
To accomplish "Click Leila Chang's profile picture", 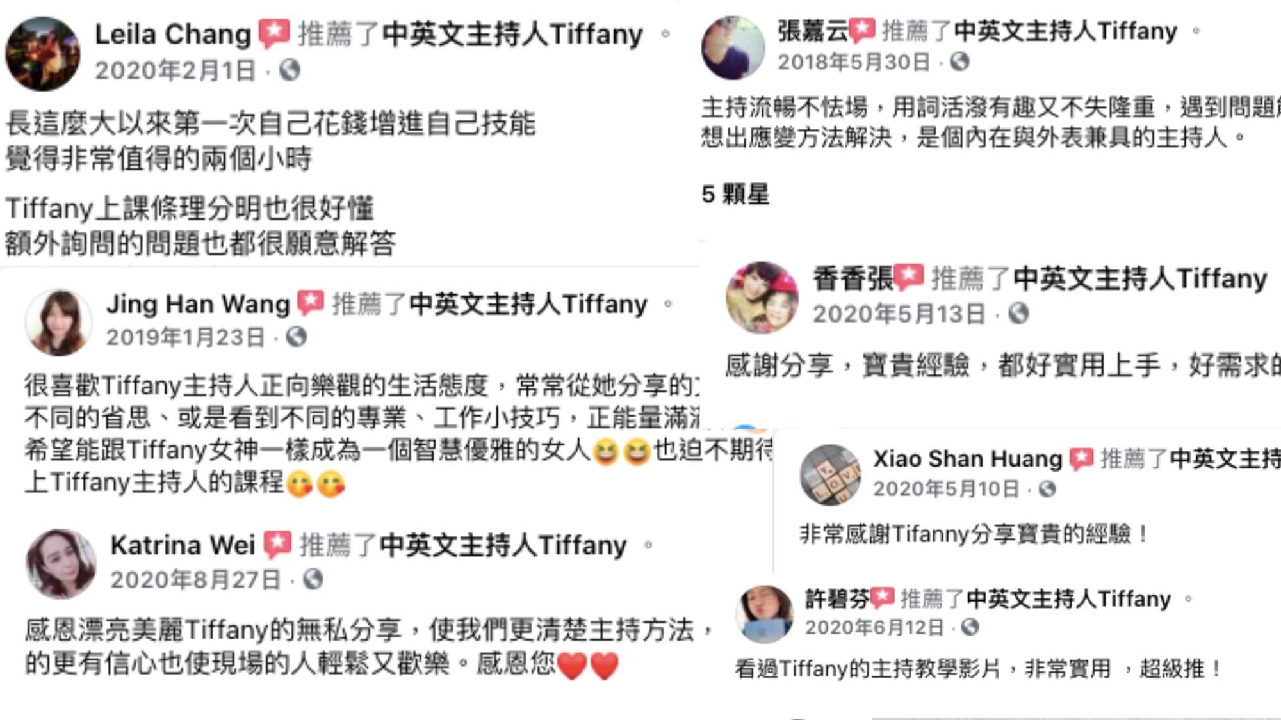I will 43,54.
